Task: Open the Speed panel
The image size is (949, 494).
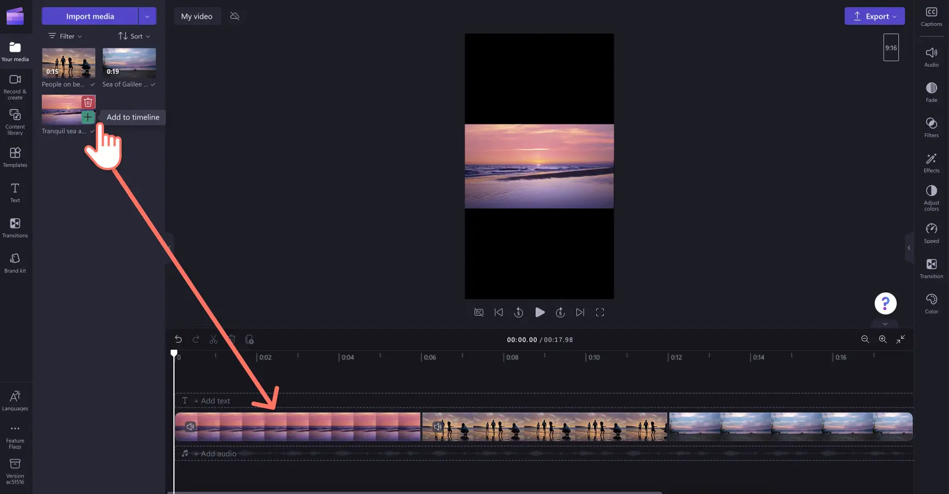Action: 931,233
